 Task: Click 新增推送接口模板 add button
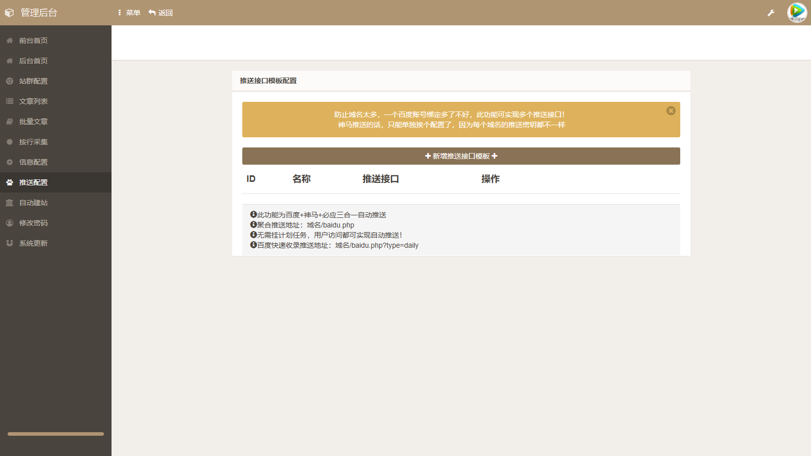point(461,156)
